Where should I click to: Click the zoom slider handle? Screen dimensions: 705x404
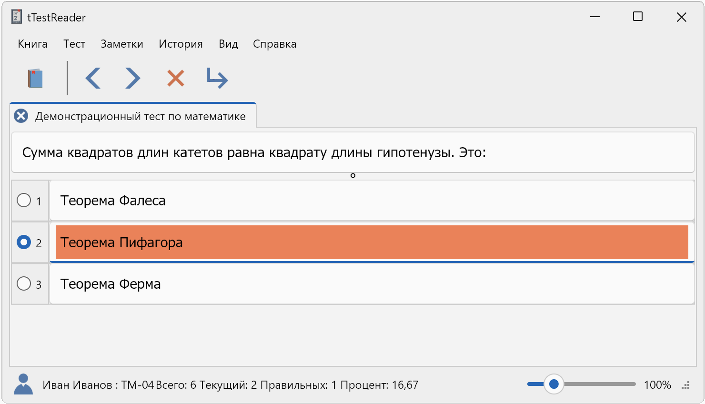[x=554, y=384]
